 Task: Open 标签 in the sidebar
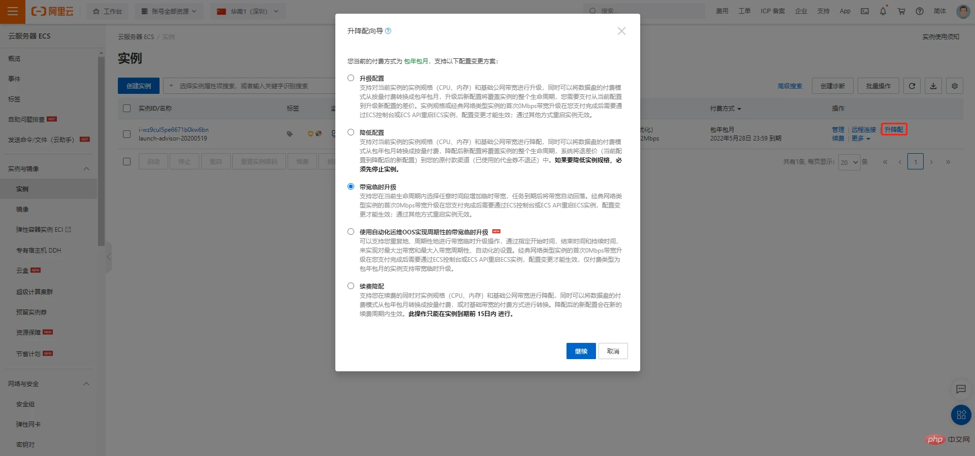click(14, 99)
